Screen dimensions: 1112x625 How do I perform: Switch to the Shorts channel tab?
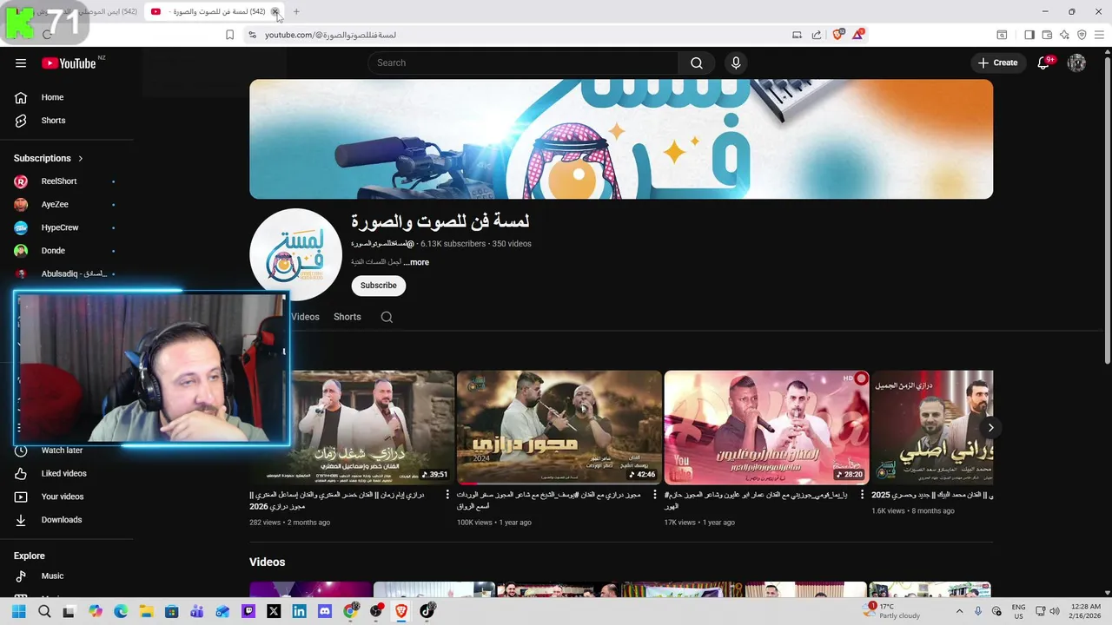point(347,317)
